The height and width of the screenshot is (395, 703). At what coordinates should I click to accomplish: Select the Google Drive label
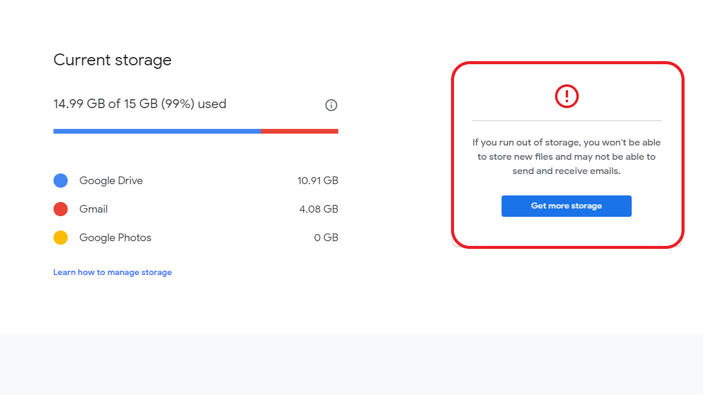pos(111,181)
